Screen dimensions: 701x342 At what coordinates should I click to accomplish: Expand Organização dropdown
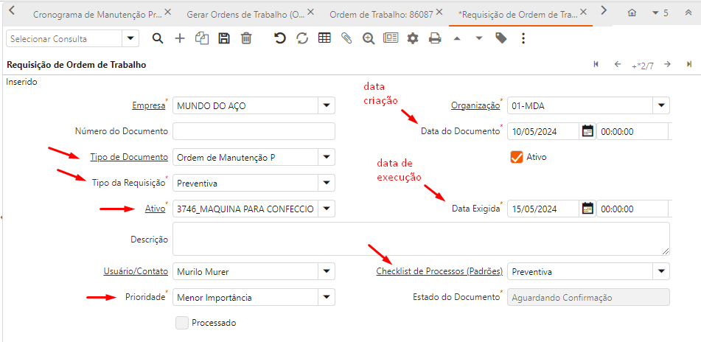pyautogui.click(x=660, y=105)
